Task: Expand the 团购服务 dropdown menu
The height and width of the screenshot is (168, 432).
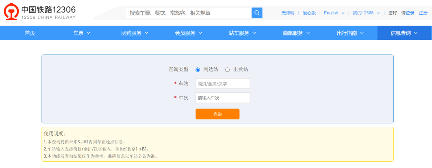Action: click(x=135, y=33)
